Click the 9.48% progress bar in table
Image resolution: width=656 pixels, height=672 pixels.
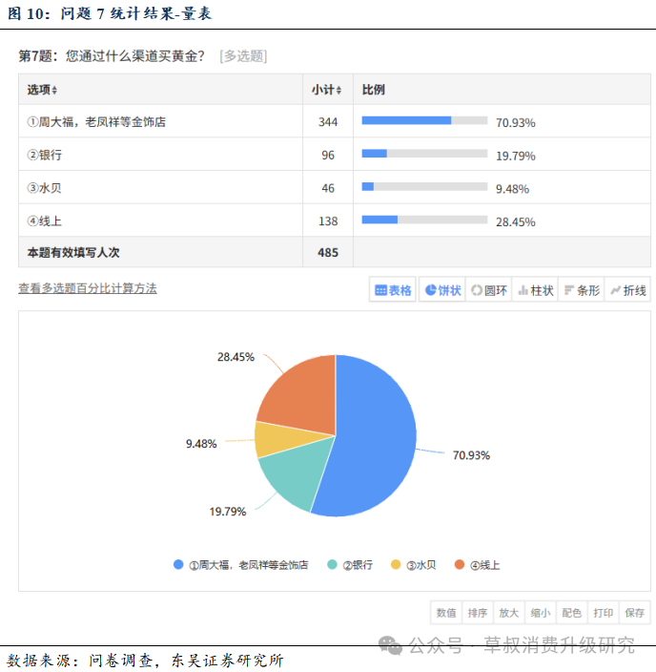point(424,186)
